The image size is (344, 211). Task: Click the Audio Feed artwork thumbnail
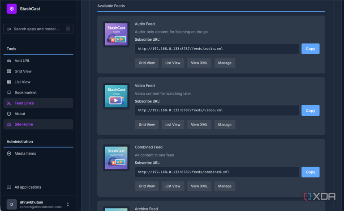click(116, 34)
